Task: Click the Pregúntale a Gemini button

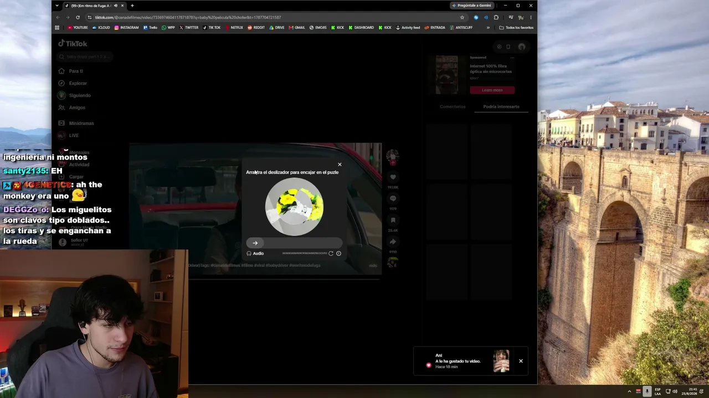Action: pos(471,6)
